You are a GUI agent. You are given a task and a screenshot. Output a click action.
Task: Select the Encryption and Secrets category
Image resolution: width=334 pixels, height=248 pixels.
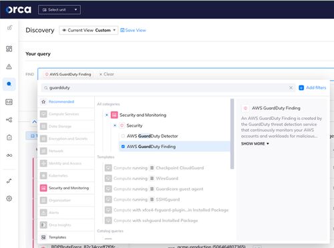click(x=66, y=139)
